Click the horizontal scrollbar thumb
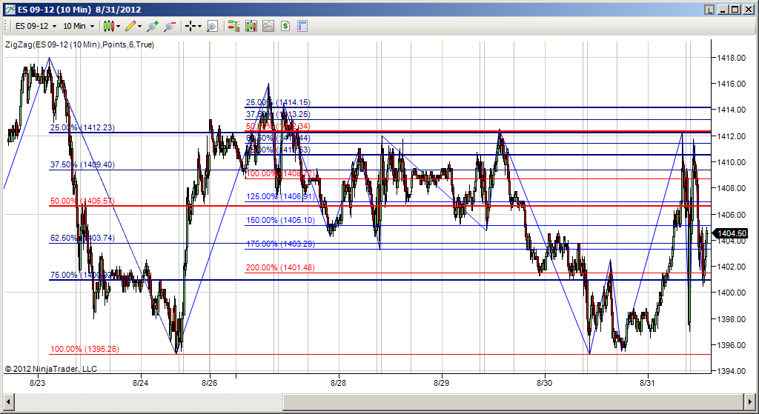The image size is (759, 414). (x=513, y=401)
